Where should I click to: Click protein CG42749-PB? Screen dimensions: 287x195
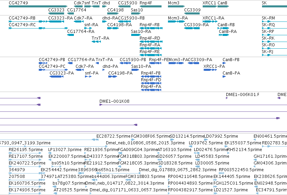[x=43, y=63]
